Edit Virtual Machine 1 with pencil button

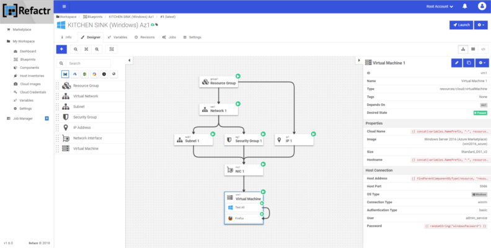[456, 63]
